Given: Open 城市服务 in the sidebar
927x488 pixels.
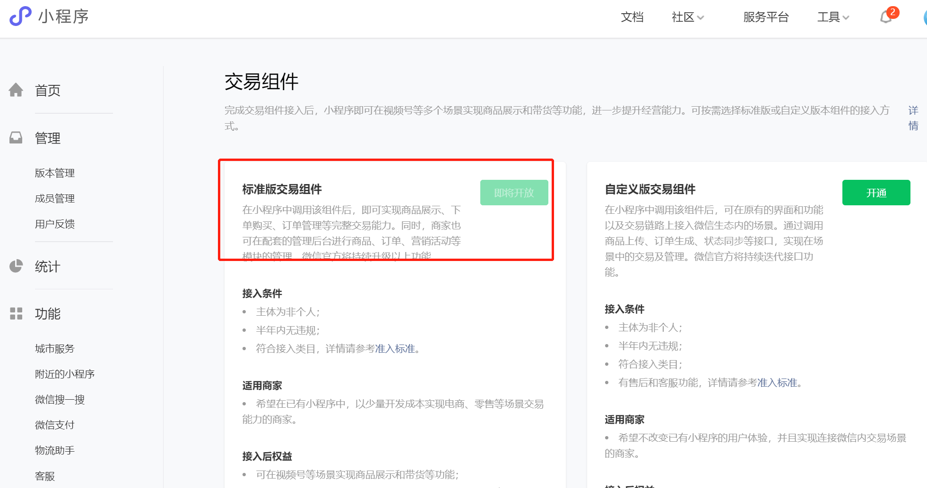Looking at the screenshot, I should (55, 349).
